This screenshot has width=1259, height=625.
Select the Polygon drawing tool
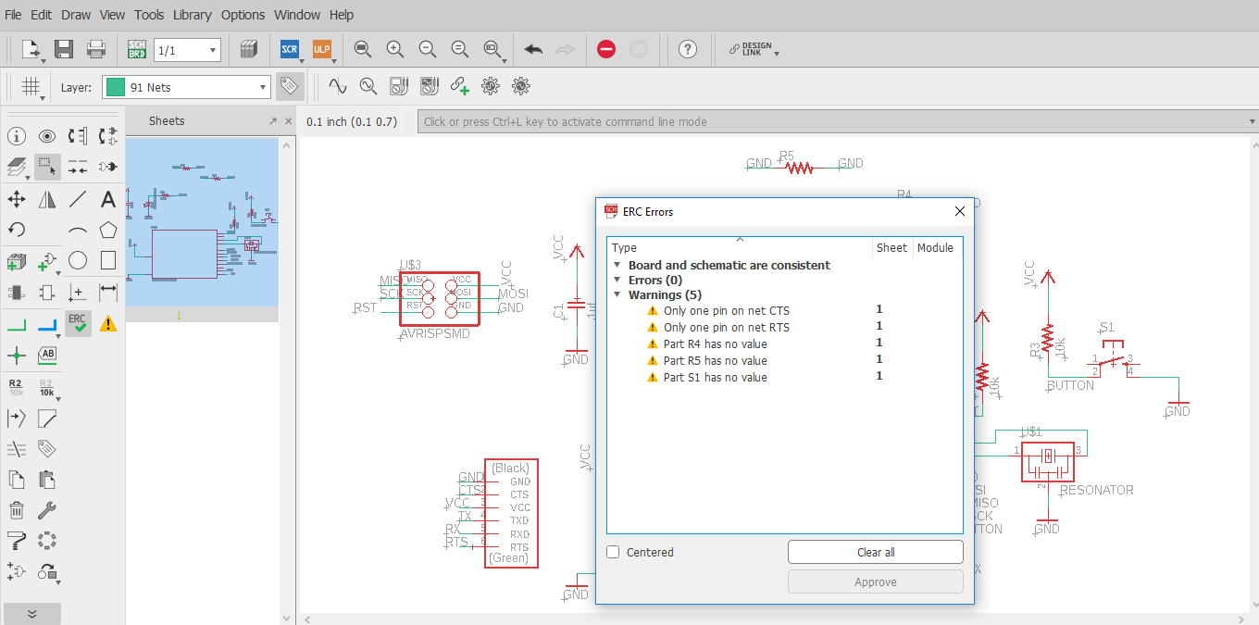[x=108, y=230]
